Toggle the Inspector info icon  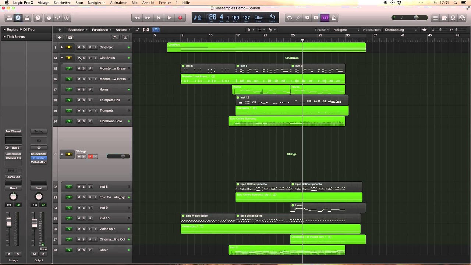pos(18,18)
